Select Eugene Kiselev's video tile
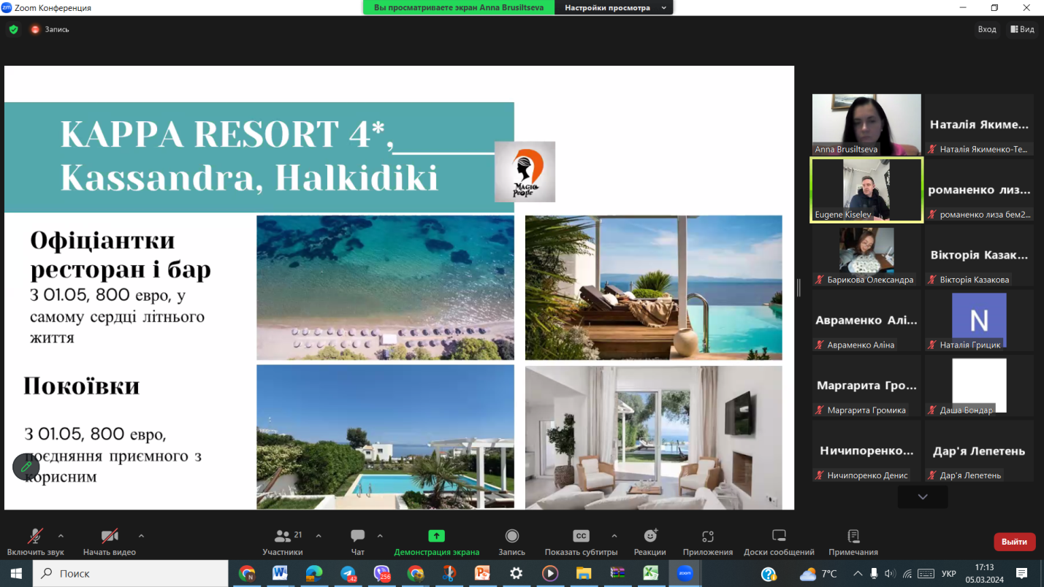 pos(866,190)
